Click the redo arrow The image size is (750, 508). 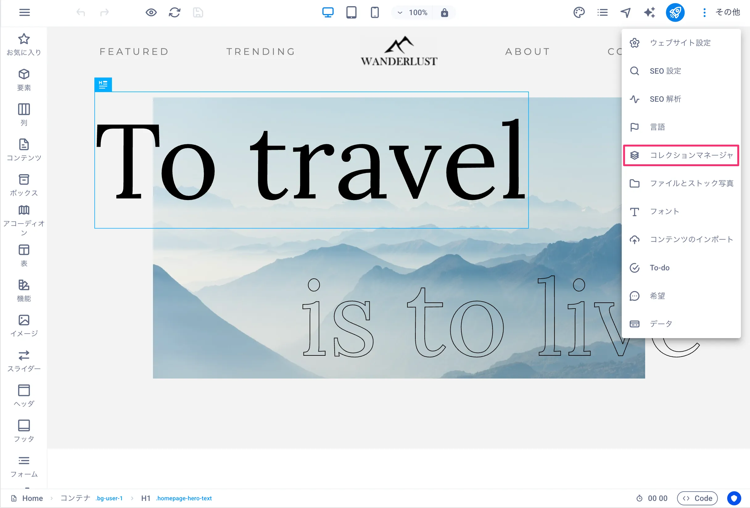coord(105,13)
